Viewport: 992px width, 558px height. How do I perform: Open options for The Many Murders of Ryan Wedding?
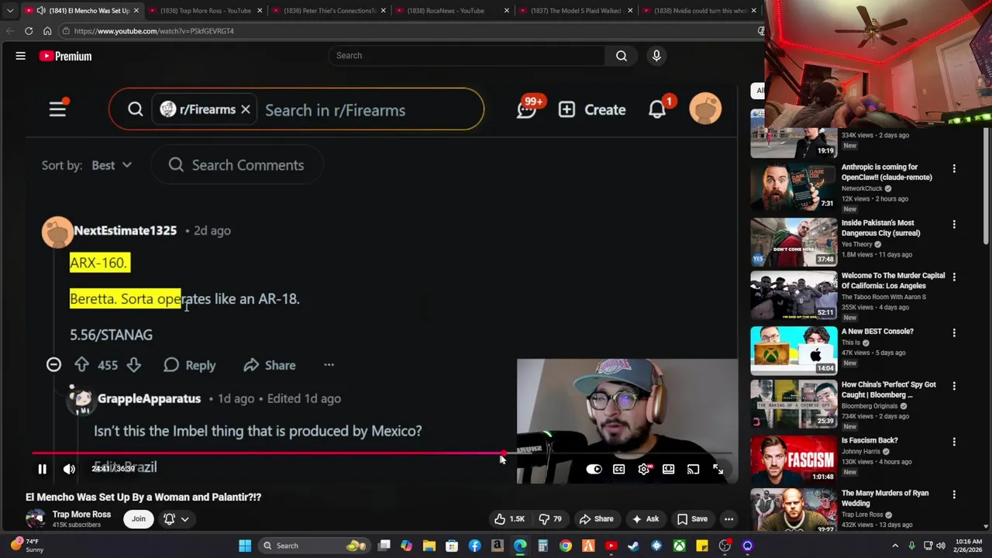[x=954, y=494]
